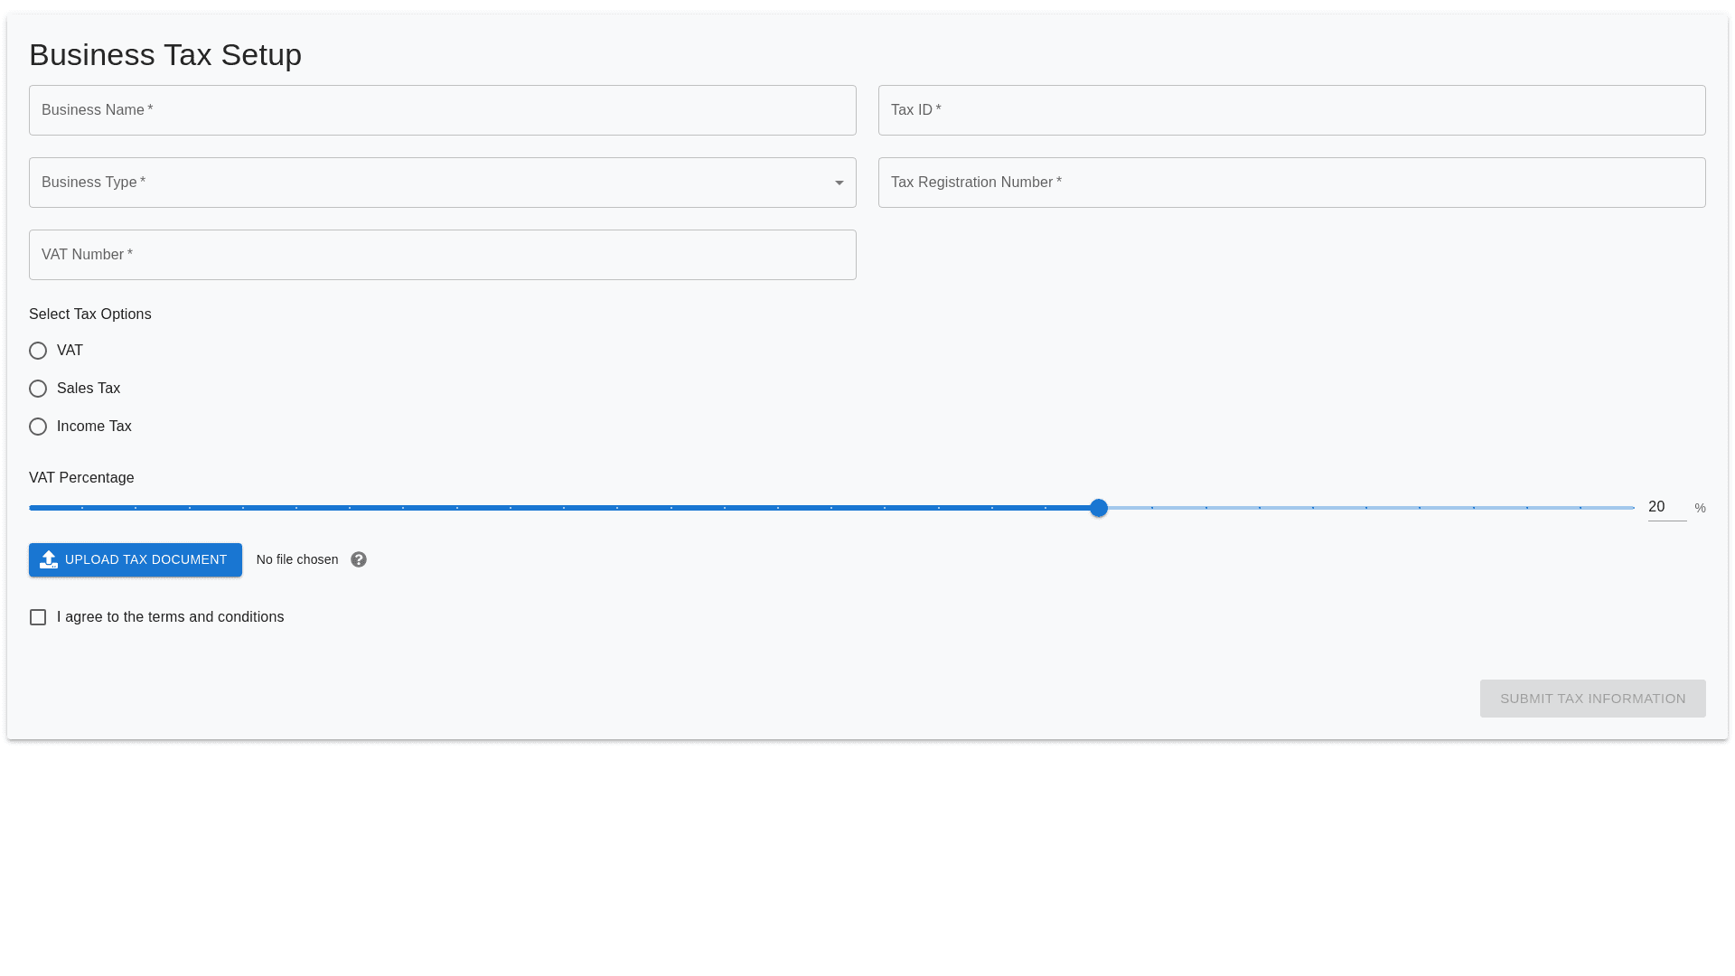Check the terms and conditions checkbox

38,617
